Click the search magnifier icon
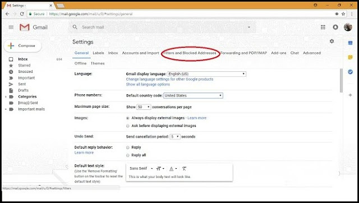 tap(75, 27)
